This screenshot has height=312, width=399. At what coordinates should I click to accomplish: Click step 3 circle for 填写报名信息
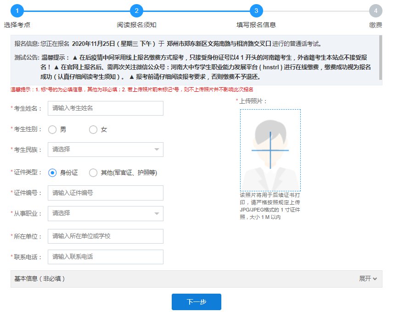pyautogui.click(x=256, y=11)
